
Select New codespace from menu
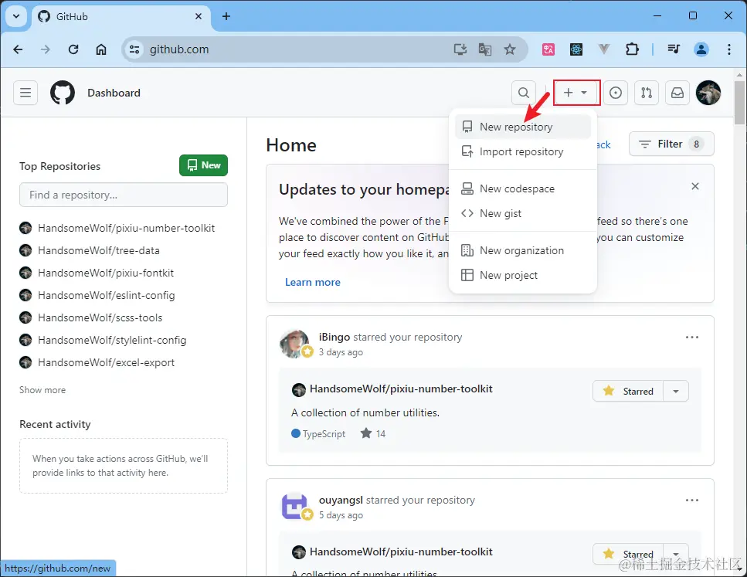(523, 188)
